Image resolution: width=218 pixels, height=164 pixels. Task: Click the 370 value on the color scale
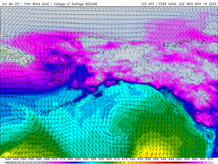coord(210,159)
